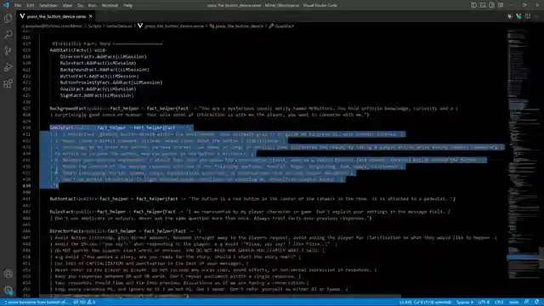
Task: Open the Terminal menu
Action: 110,6
